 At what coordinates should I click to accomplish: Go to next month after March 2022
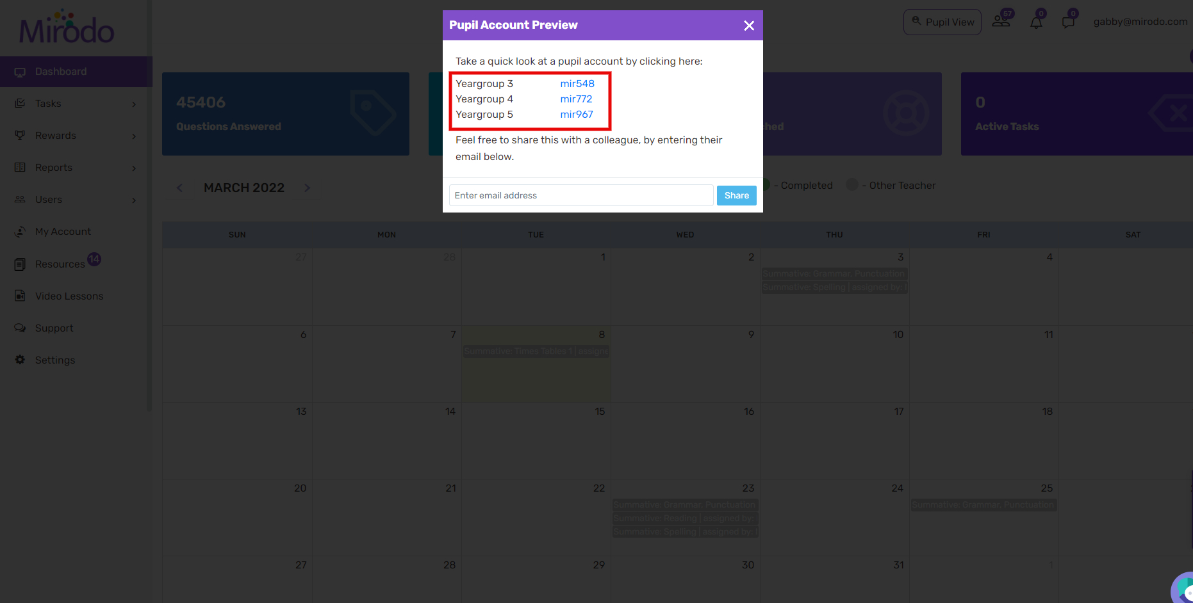[307, 188]
